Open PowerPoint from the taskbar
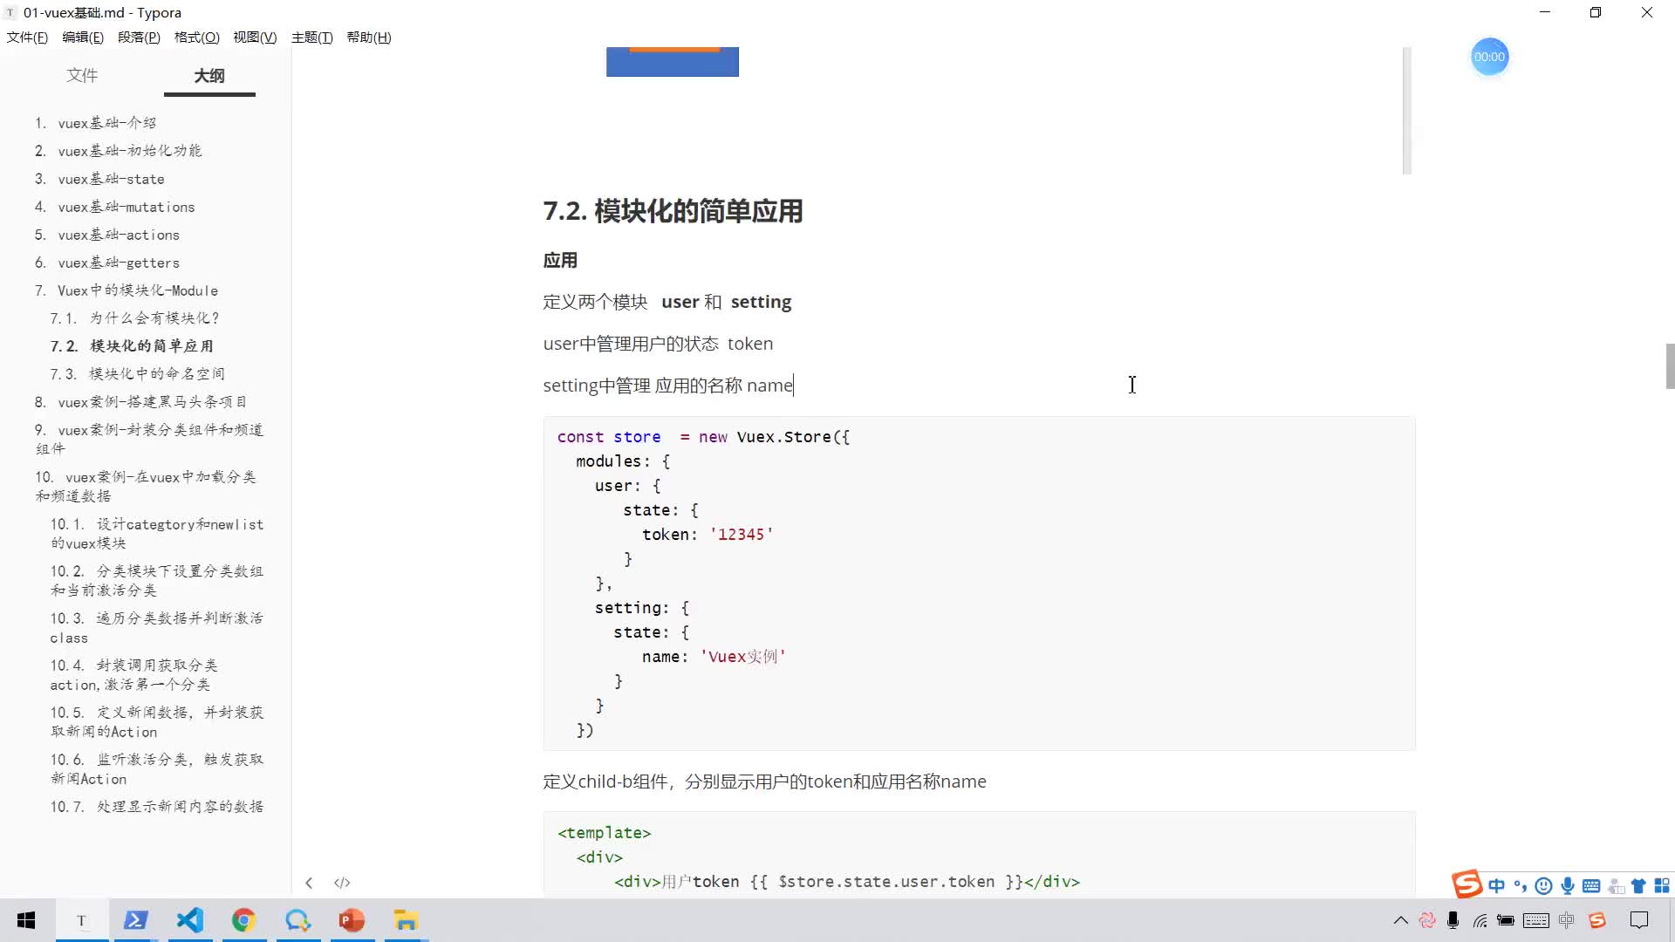Viewport: 1675px width, 942px height. pos(352,920)
